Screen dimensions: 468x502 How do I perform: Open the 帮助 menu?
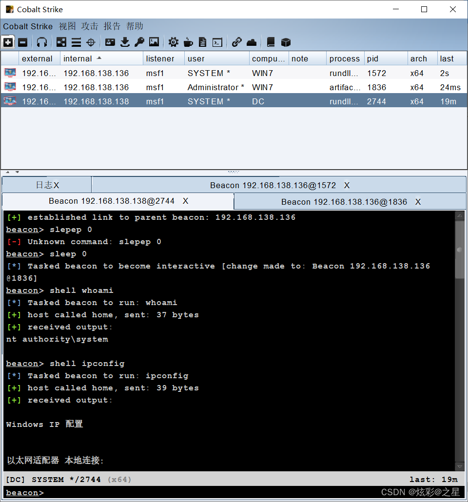(x=135, y=26)
